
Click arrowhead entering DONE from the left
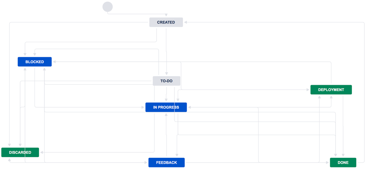[328, 163]
